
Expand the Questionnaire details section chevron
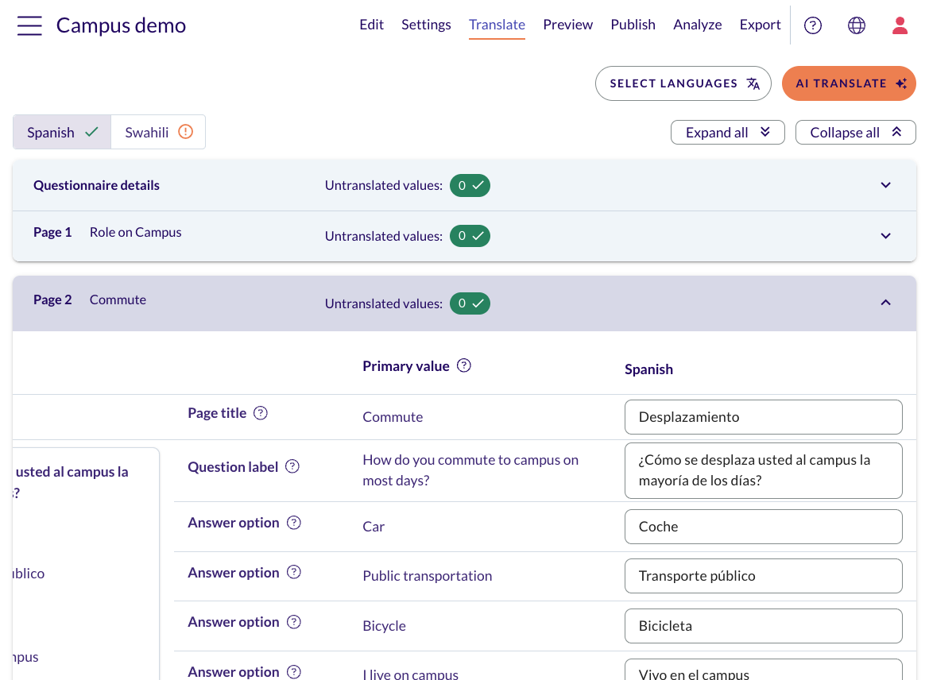885,185
